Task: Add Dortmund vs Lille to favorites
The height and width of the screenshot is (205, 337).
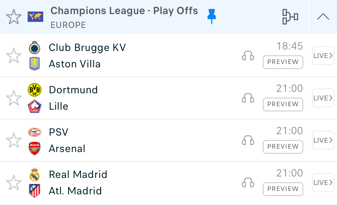Action: click(x=14, y=98)
